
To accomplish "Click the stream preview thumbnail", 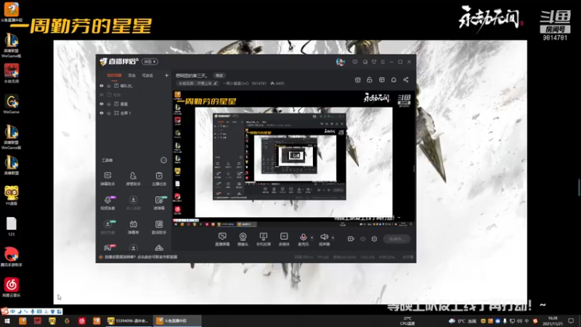I will [293, 158].
